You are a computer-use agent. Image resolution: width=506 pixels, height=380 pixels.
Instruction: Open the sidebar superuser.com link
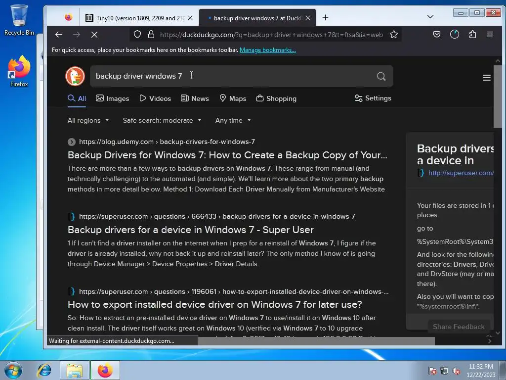click(461, 173)
